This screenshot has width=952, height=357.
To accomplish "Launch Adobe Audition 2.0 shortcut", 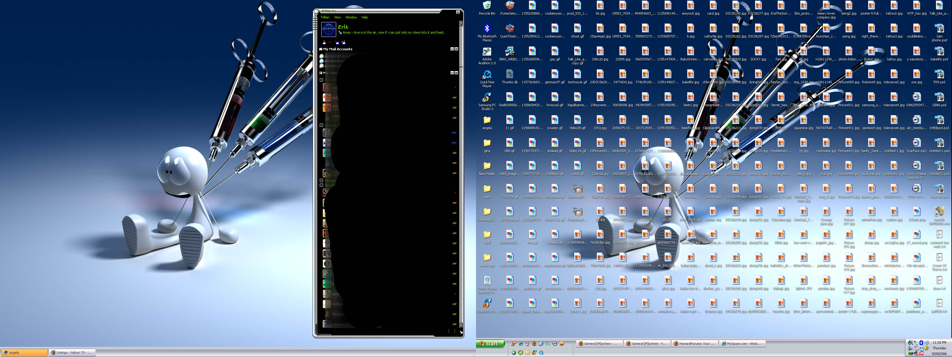I will click(487, 56).
